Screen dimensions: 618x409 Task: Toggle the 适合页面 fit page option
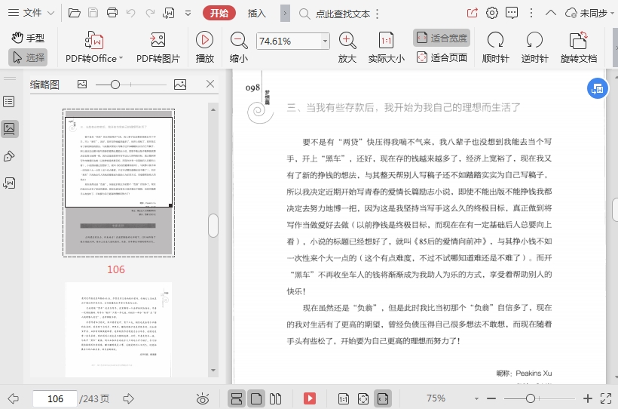pos(442,57)
